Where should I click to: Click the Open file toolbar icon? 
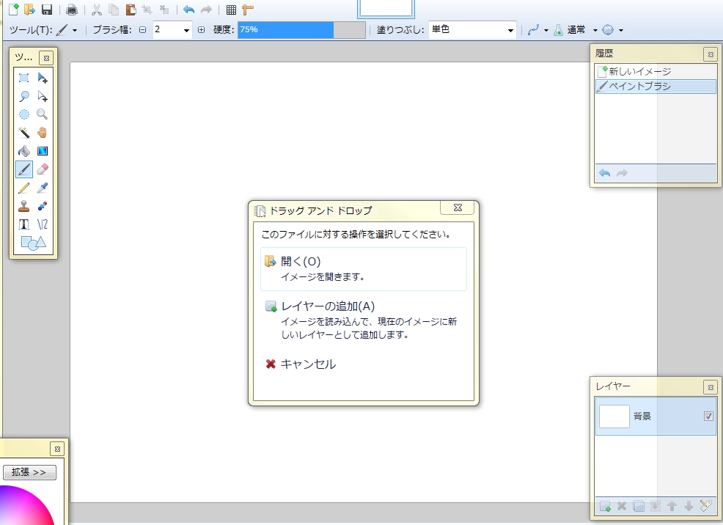point(29,10)
